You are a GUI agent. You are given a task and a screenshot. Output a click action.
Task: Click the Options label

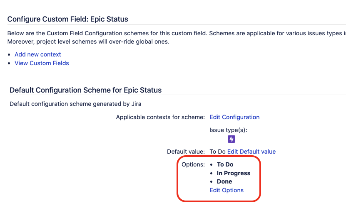tap(193, 164)
